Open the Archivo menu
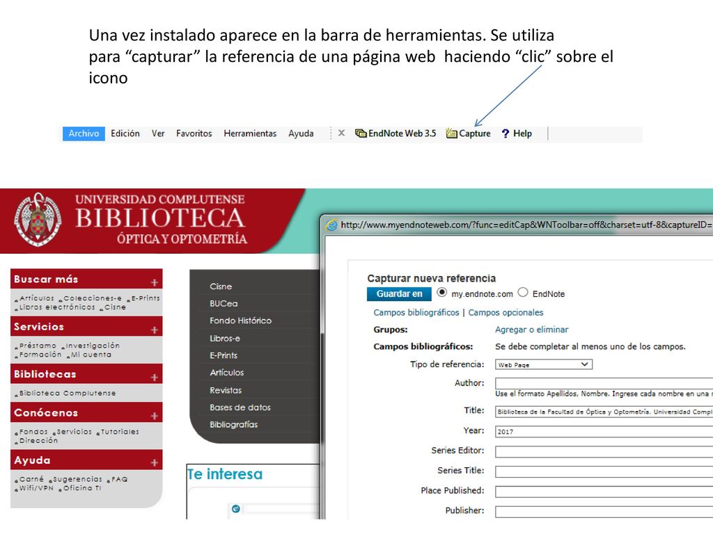 [84, 133]
